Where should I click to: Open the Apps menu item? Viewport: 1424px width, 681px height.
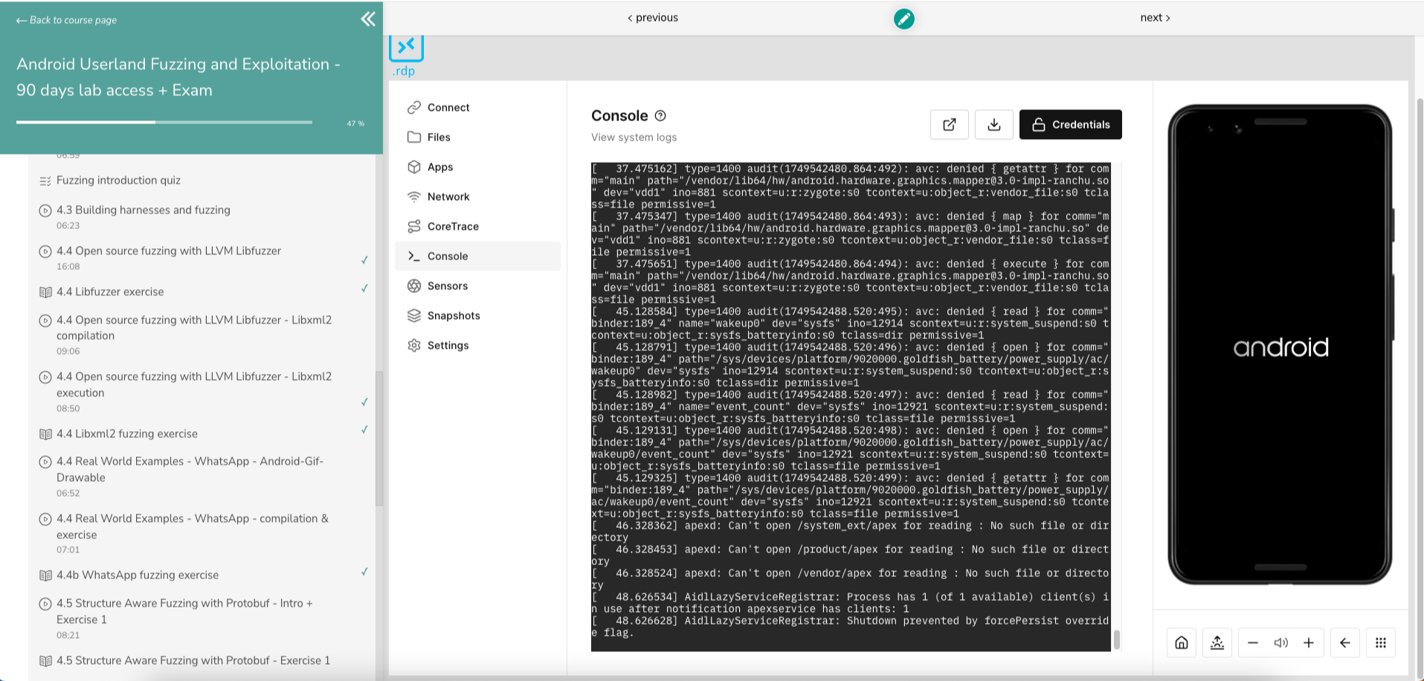pos(477,167)
